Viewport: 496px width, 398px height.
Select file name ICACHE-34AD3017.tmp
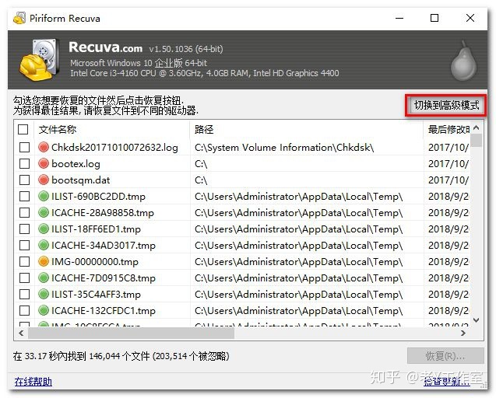pyautogui.click(x=103, y=246)
